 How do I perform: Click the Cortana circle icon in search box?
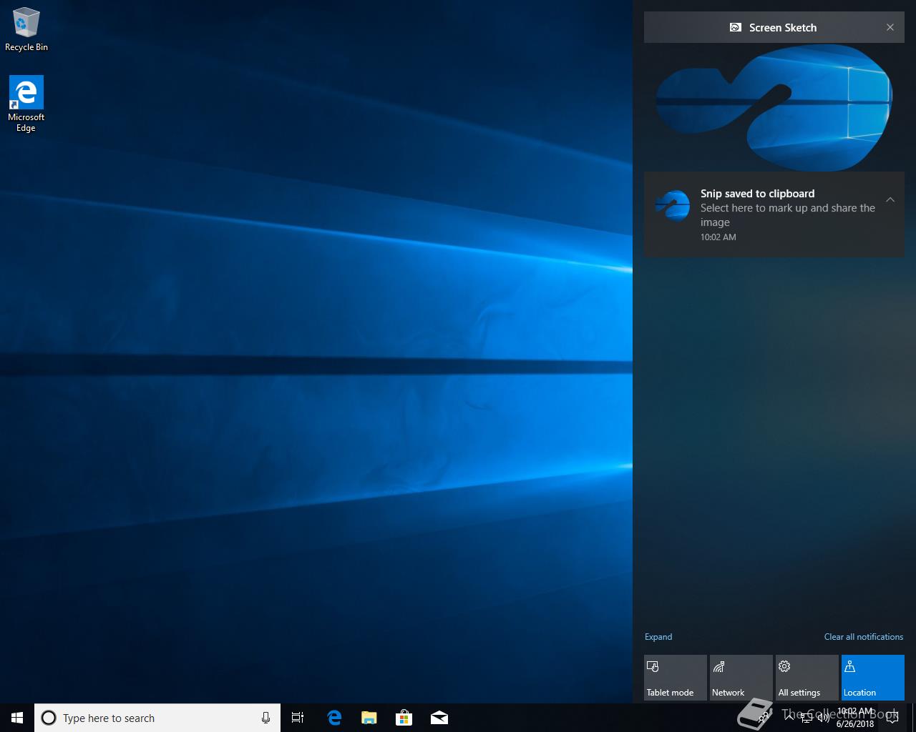point(49,718)
